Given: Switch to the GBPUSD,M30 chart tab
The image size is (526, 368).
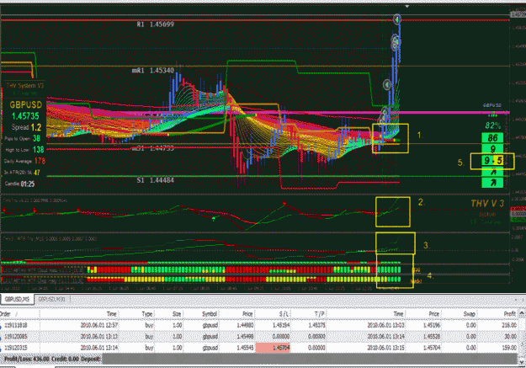Looking at the screenshot, I should point(51,299).
